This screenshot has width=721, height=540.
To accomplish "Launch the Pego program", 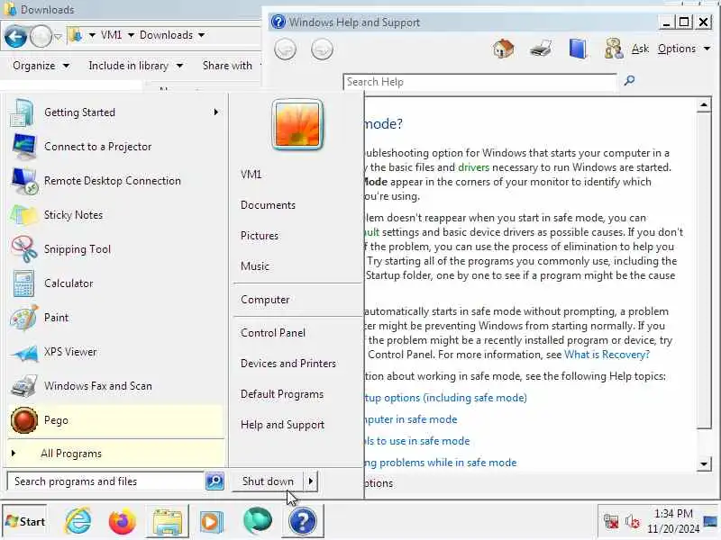I will tap(115, 420).
